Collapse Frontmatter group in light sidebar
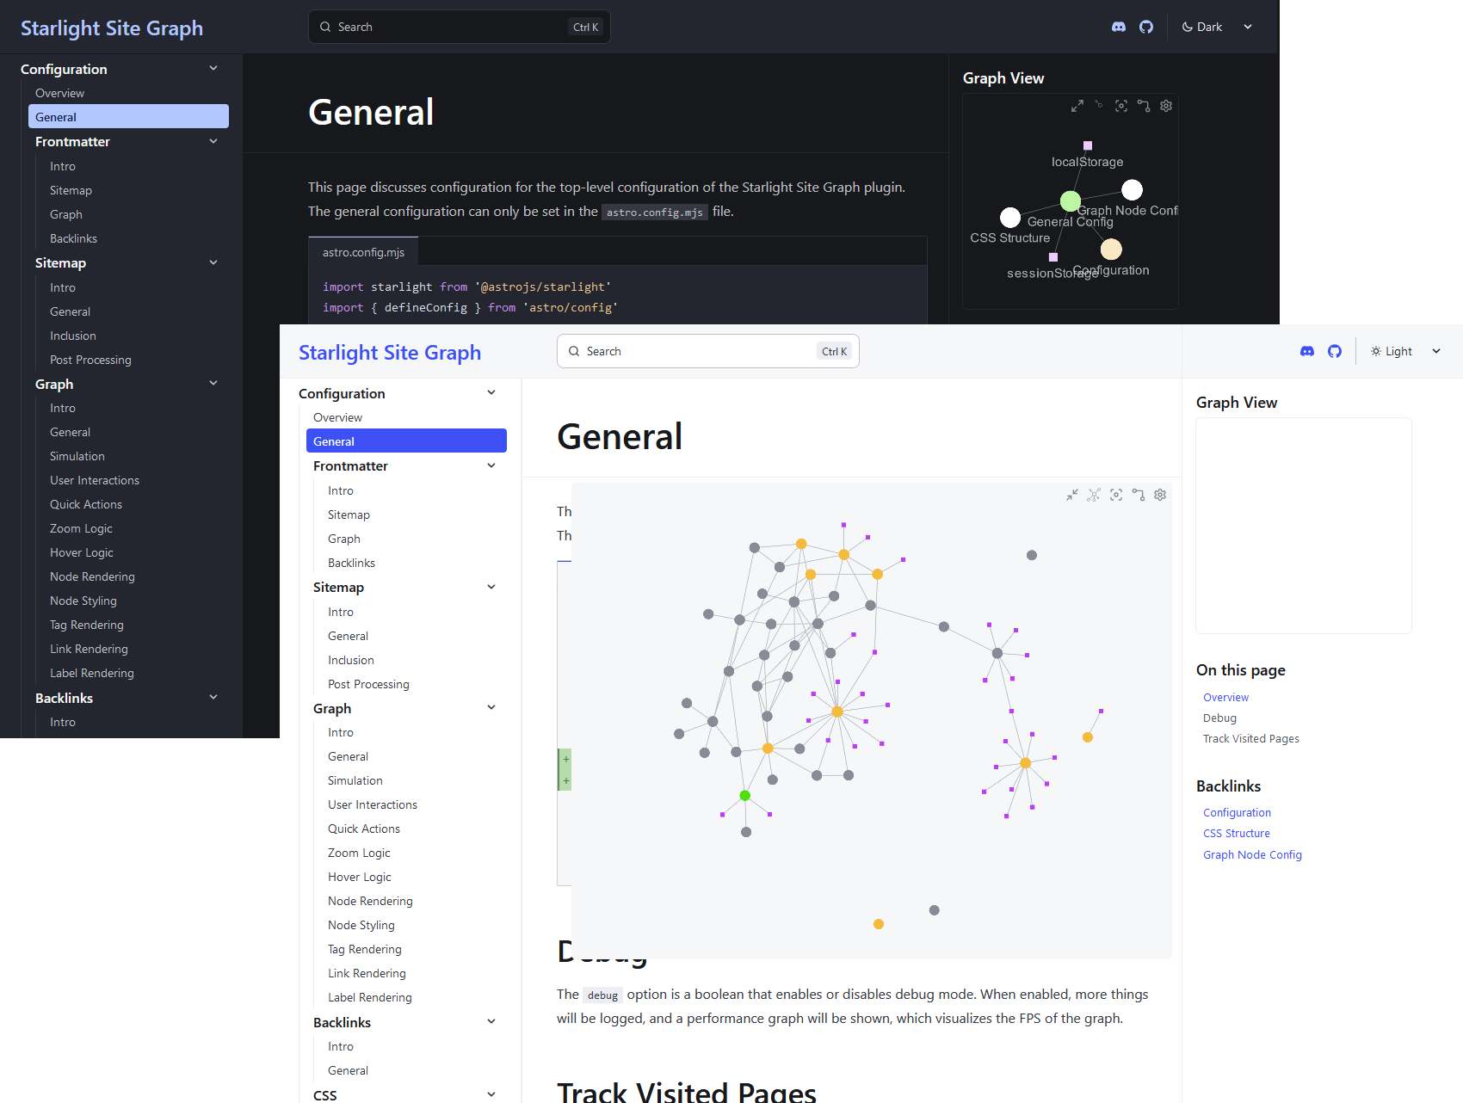 tap(491, 465)
